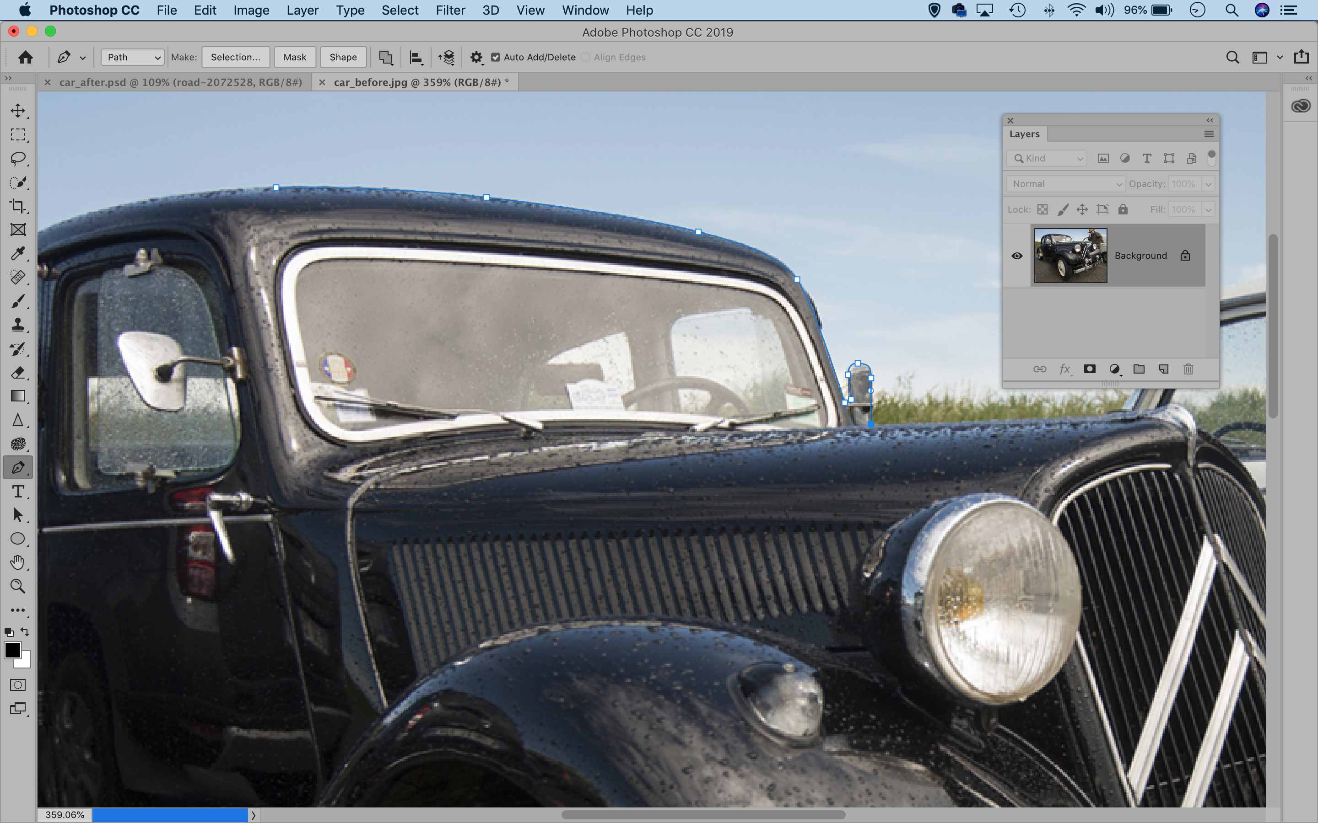Toggle Auto Add/Delete checkbox
The width and height of the screenshot is (1318, 823).
point(495,57)
